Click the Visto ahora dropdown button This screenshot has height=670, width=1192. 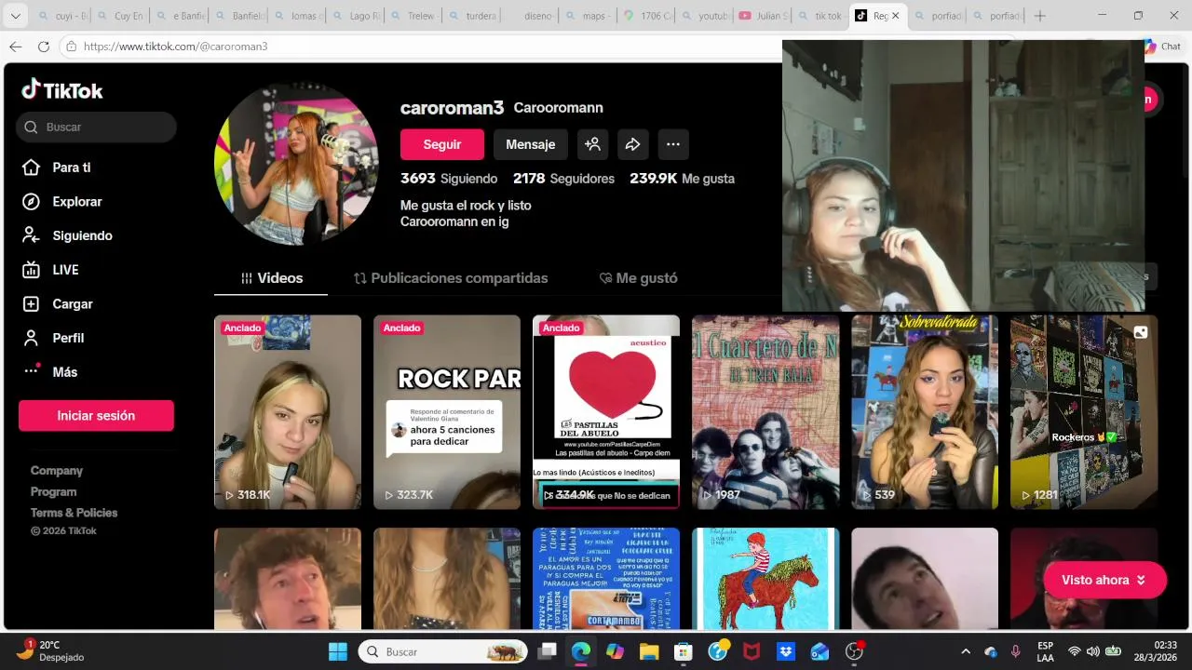(1104, 580)
